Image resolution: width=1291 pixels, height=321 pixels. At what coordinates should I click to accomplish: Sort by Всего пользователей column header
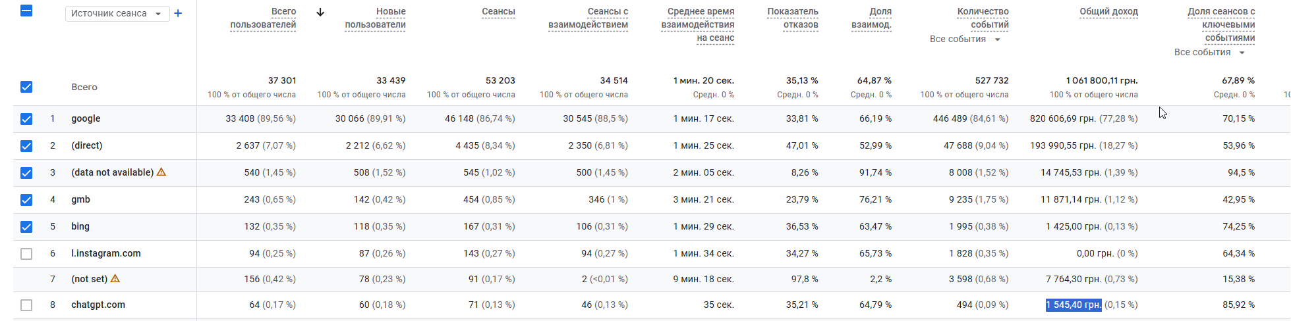pyautogui.click(x=263, y=18)
